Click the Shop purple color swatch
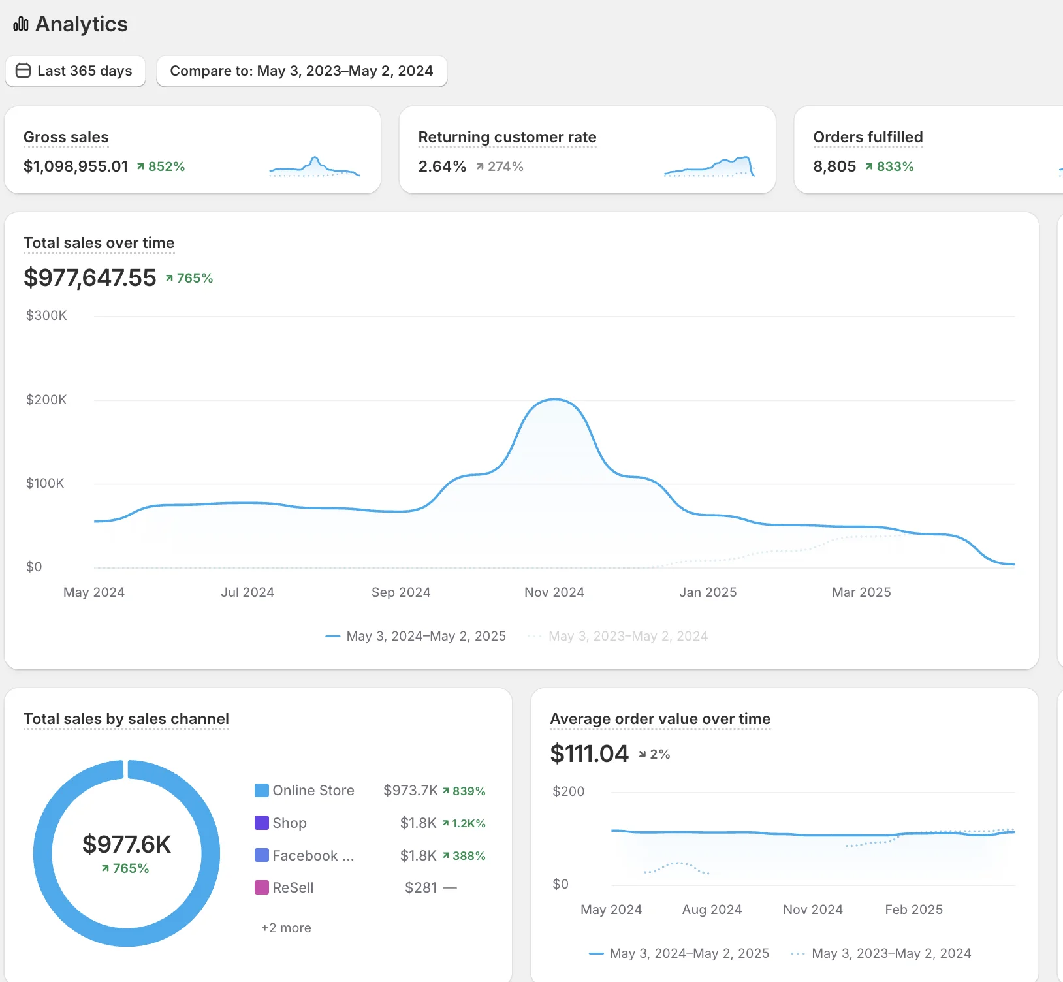This screenshot has height=982, width=1063. pos(262,823)
